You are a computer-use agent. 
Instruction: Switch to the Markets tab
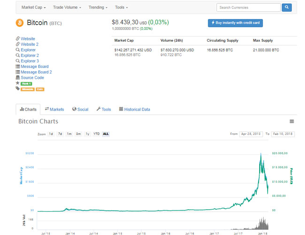point(54,109)
